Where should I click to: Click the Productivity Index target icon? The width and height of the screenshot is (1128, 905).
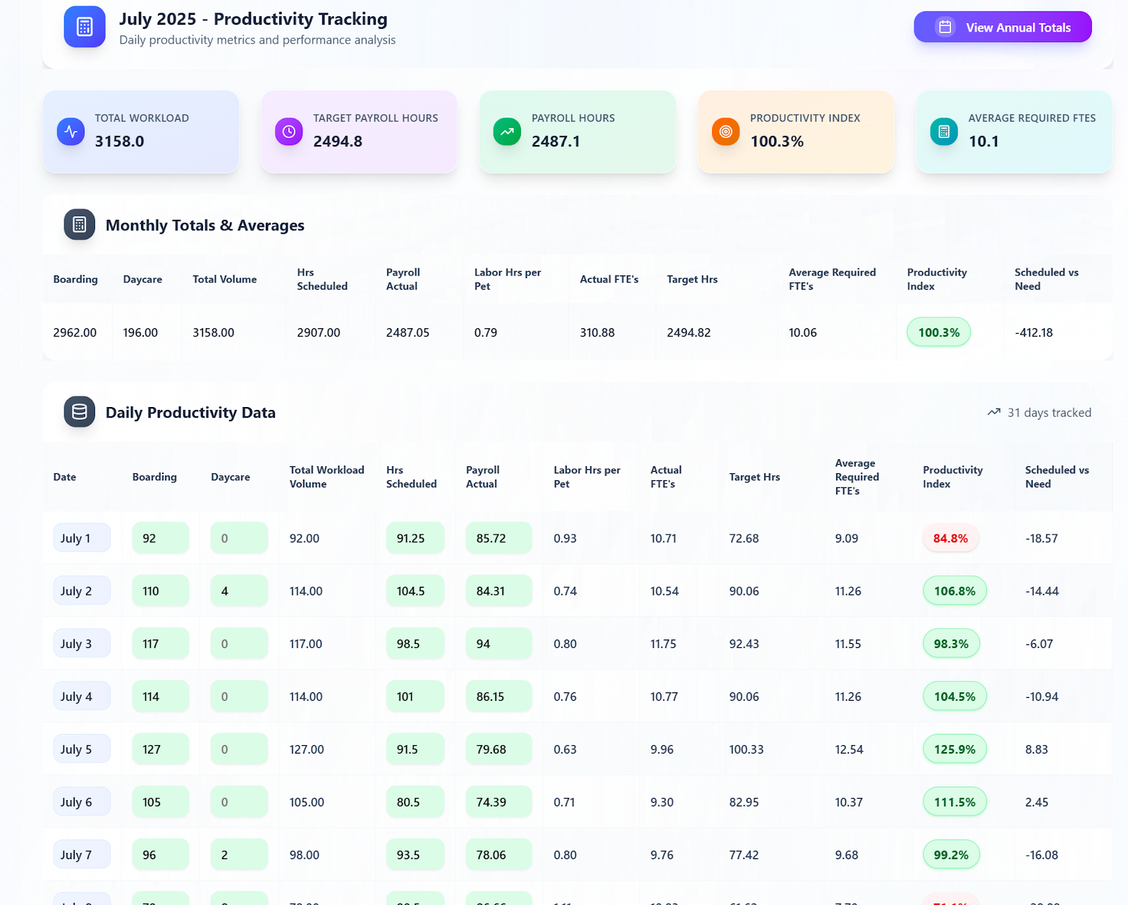(x=725, y=131)
